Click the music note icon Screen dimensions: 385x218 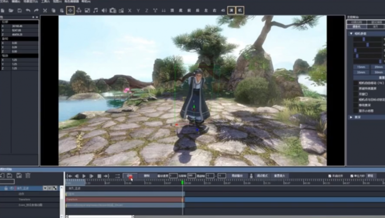95,10
